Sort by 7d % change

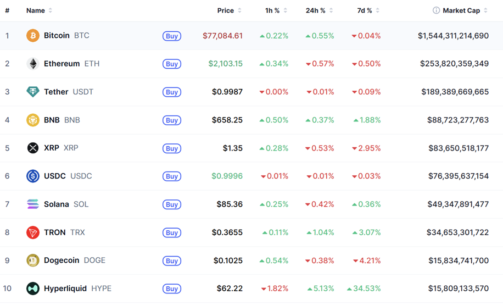point(368,10)
